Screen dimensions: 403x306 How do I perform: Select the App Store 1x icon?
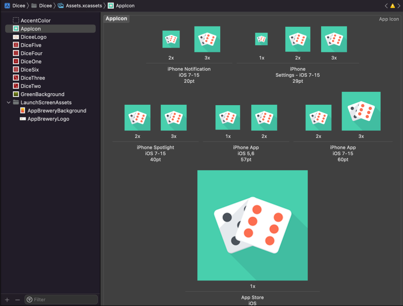(x=252, y=225)
